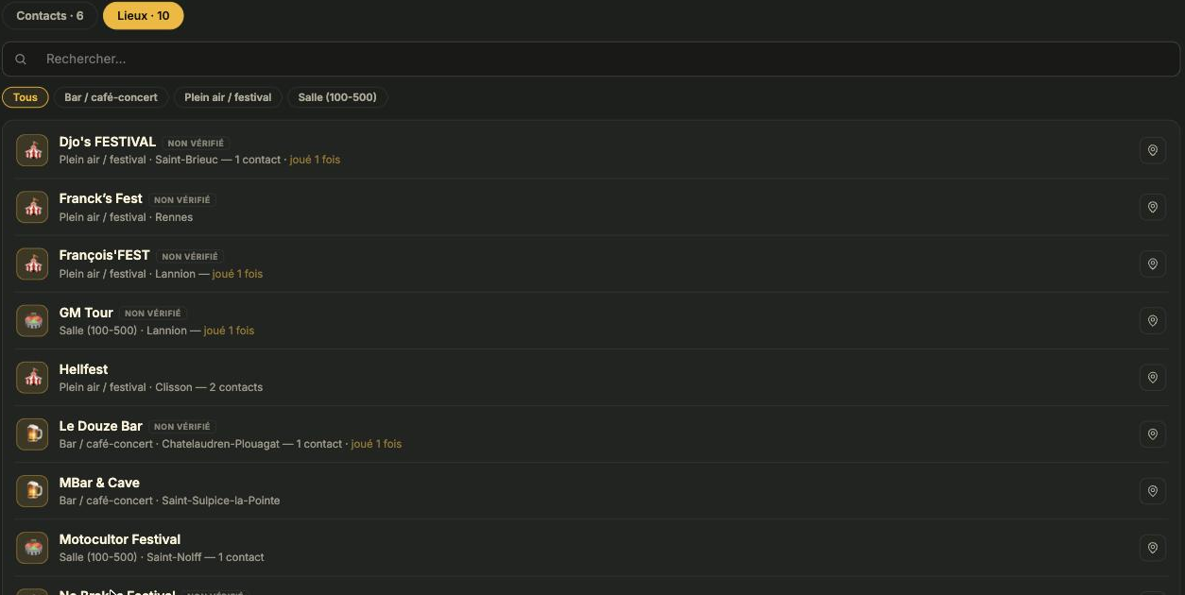Select the Tous filter chip
Viewport: 1185px width, 595px height.
coord(26,97)
